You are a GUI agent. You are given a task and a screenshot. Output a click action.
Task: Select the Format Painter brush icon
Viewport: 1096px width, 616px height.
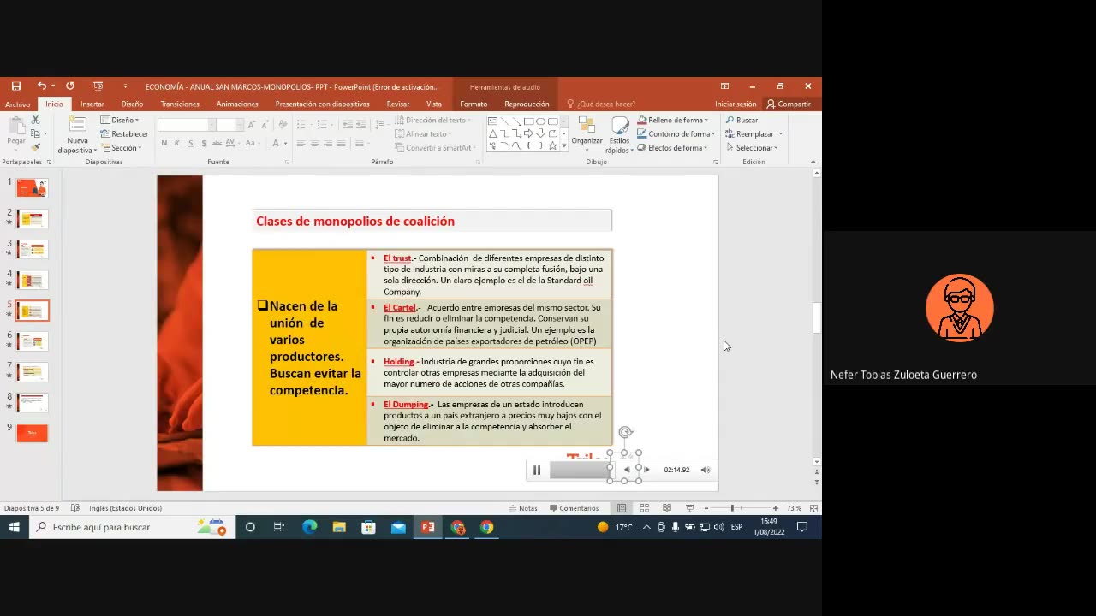pyautogui.click(x=35, y=146)
